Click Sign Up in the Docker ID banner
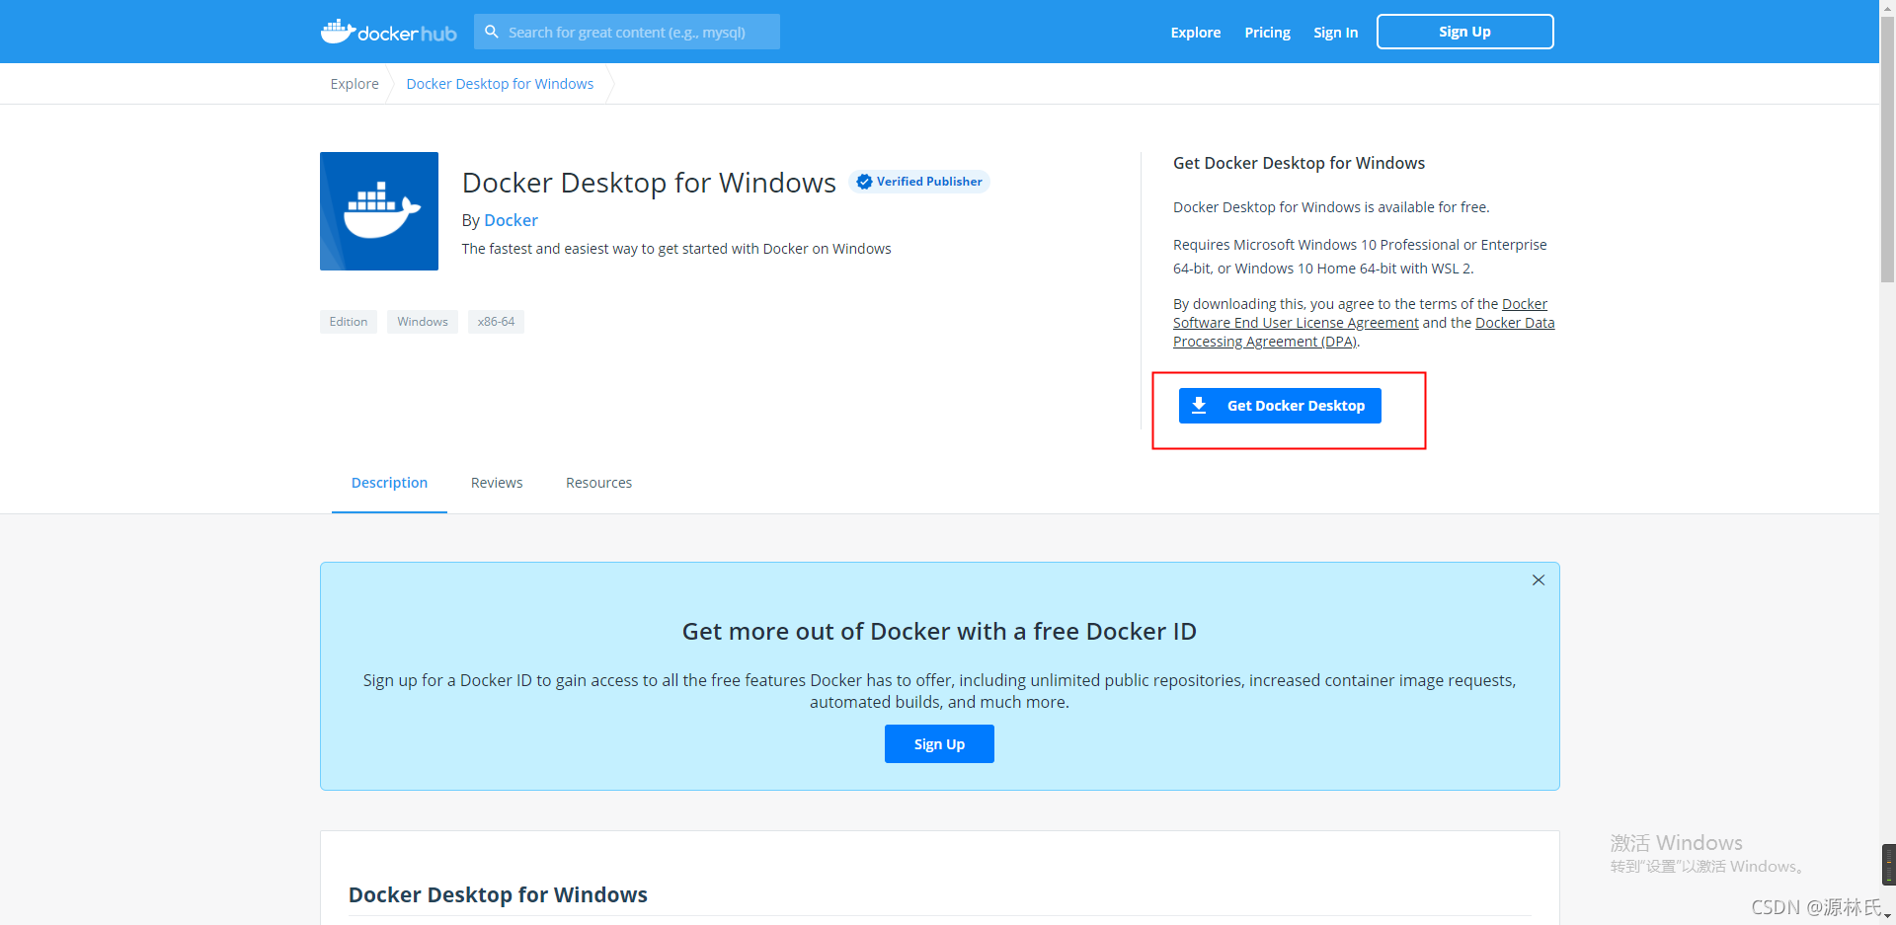This screenshot has height=925, width=1896. pos(939,744)
